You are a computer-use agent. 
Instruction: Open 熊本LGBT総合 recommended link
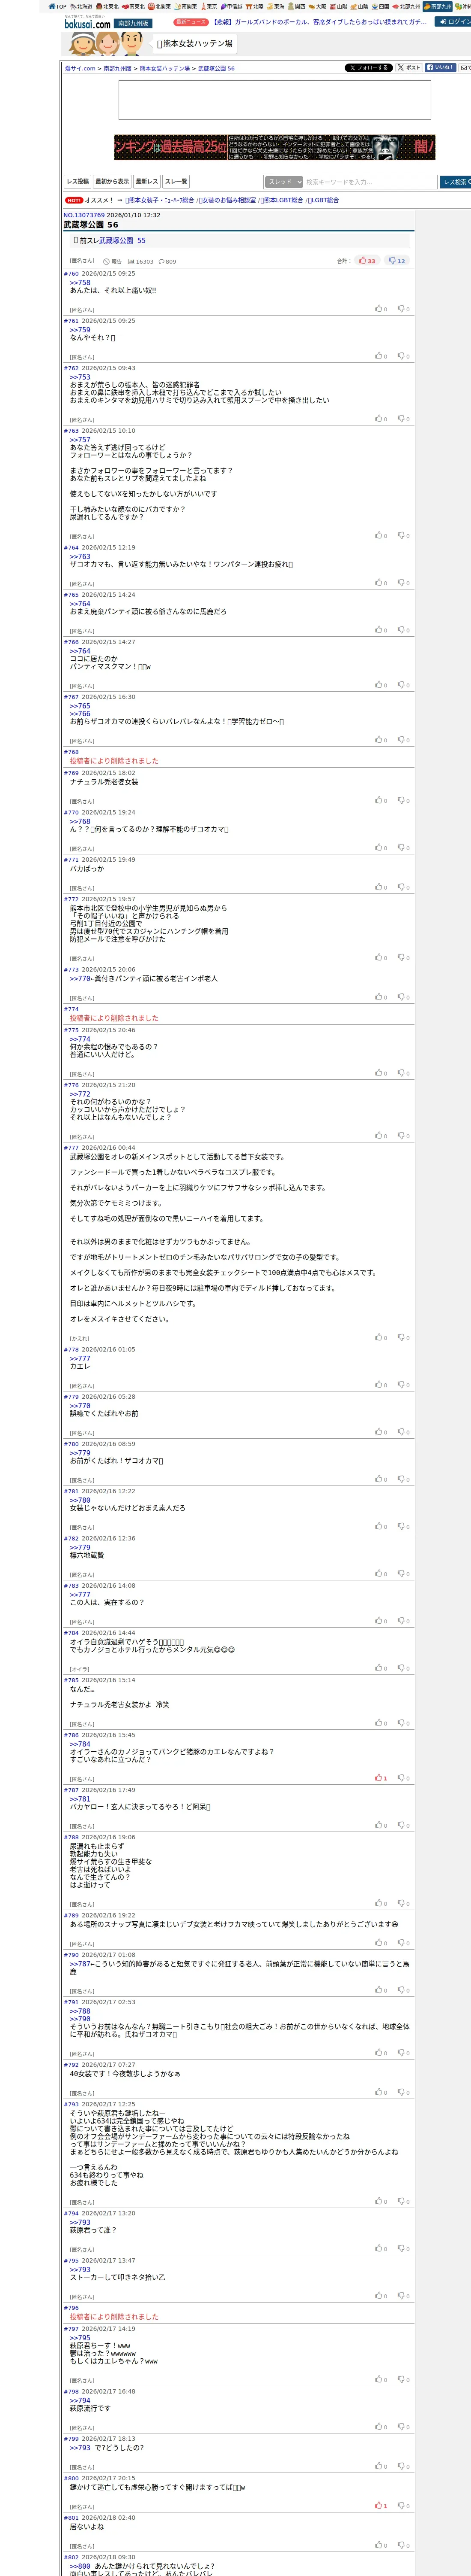click(x=283, y=201)
